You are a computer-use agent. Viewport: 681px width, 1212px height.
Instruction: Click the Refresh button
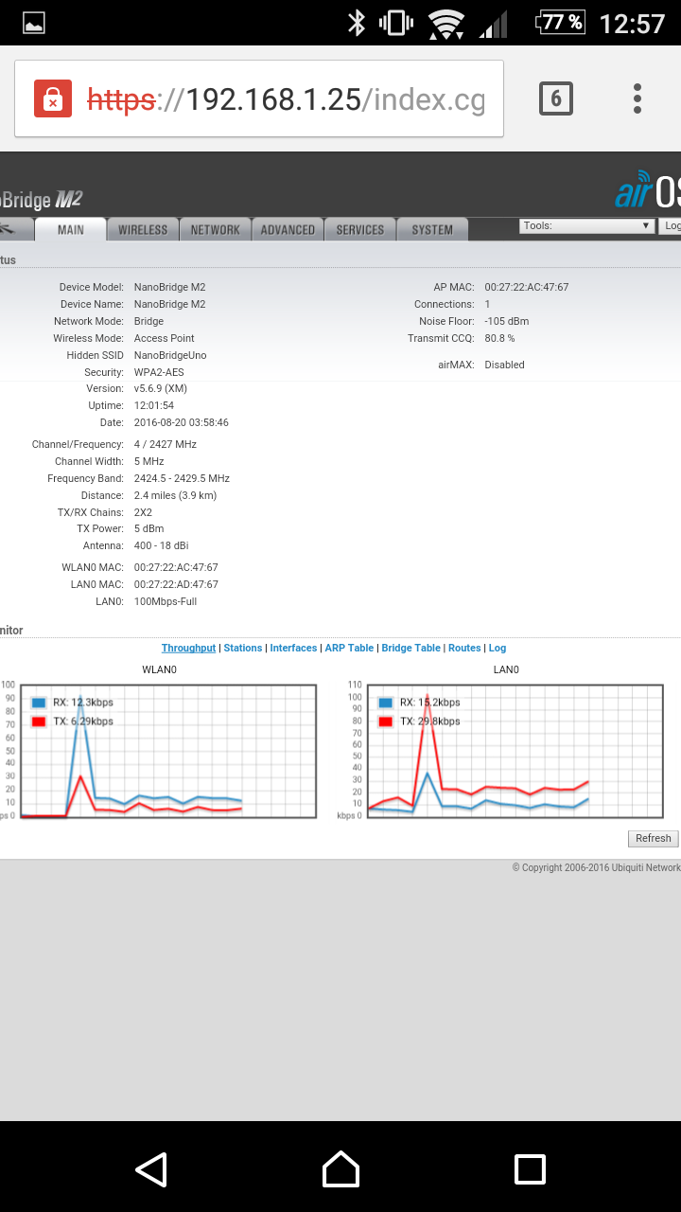point(654,838)
